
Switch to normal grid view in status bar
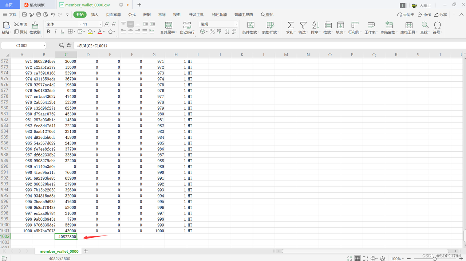358,258
